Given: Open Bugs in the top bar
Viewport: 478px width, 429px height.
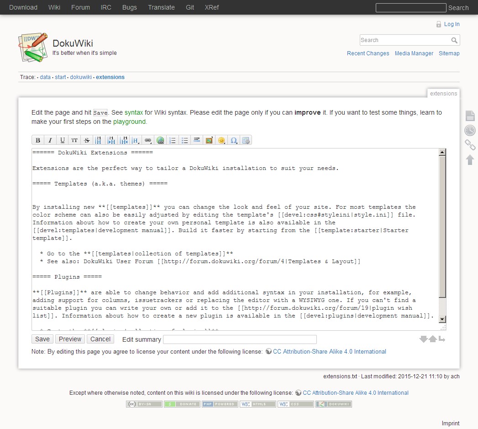Looking at the screenshot, I should point(130,7).
